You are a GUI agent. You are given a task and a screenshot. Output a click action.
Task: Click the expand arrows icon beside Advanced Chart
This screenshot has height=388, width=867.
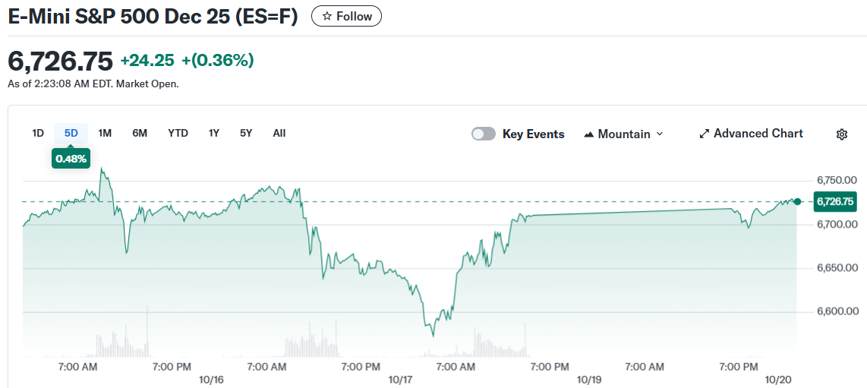(704, 134)
